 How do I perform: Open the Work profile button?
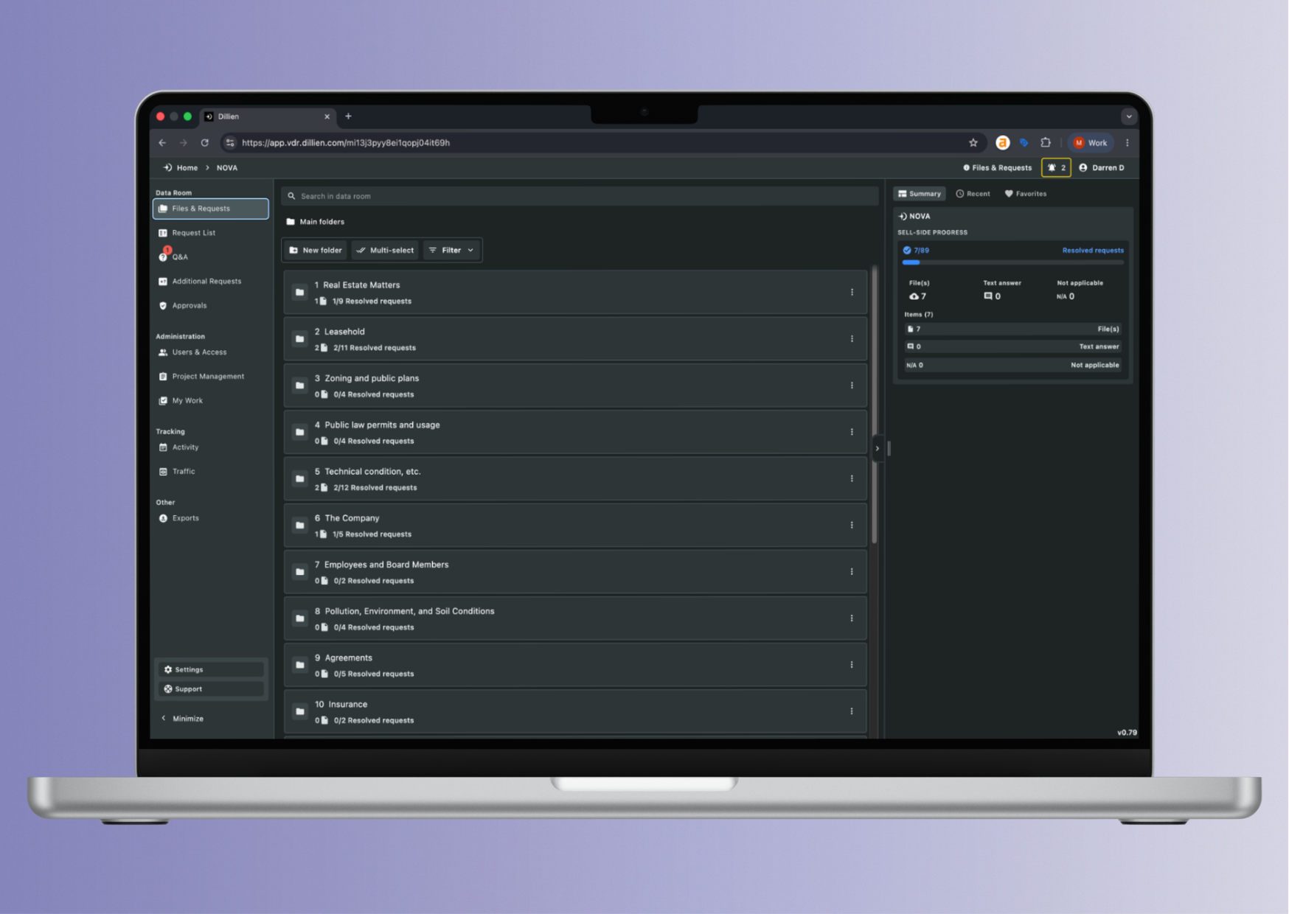[x=1091, y=143]
